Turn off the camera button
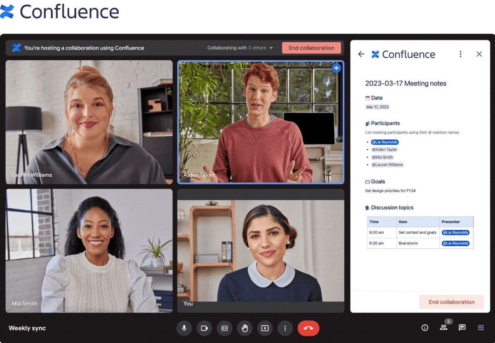Screen dimensions: 495x343 point(204,328)
